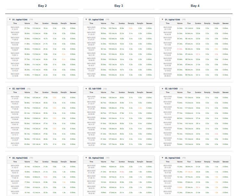Collapse the 01. lopha11044 panel in Bay 3
Screen dimensions: 252x196
(86, 20)
